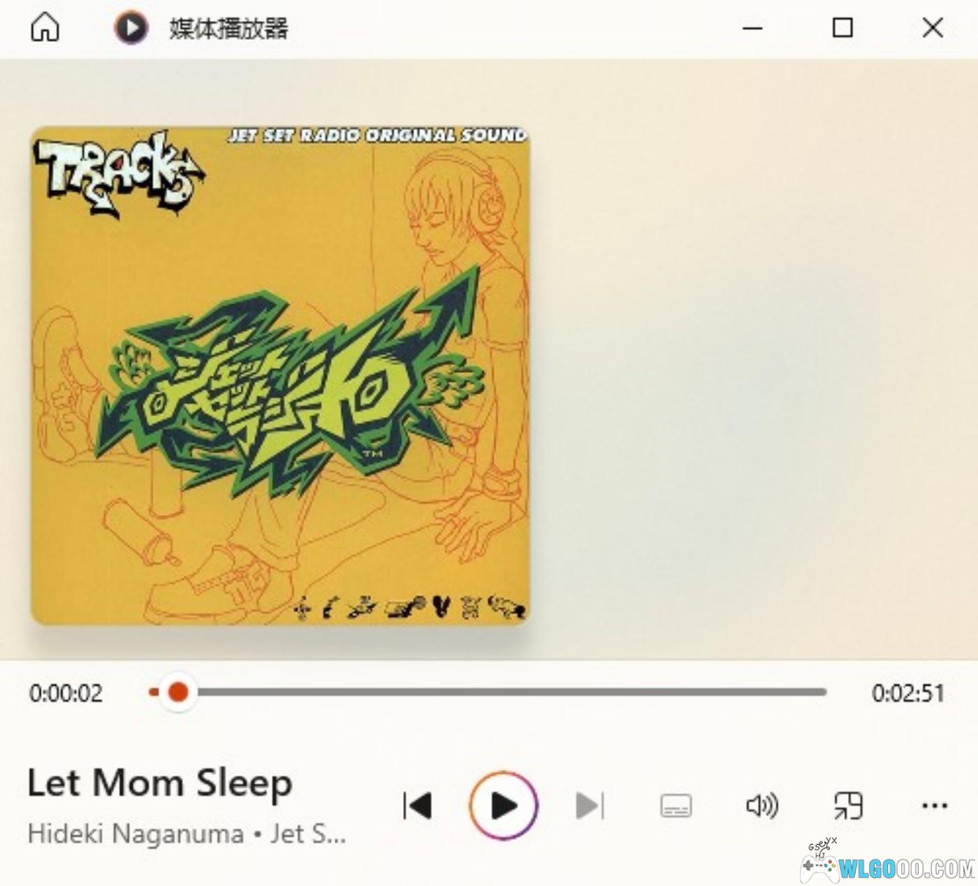Open the artist Hideki Naganuma link

tap(136, 834)
